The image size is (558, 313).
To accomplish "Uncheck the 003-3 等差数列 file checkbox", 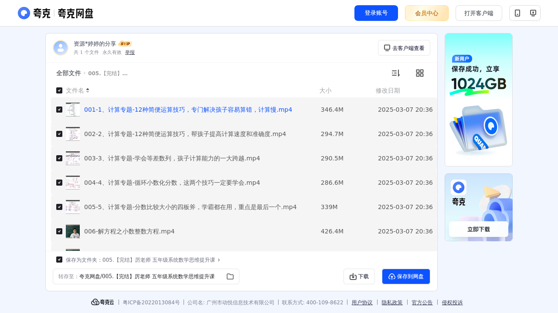I will [59, 158].
